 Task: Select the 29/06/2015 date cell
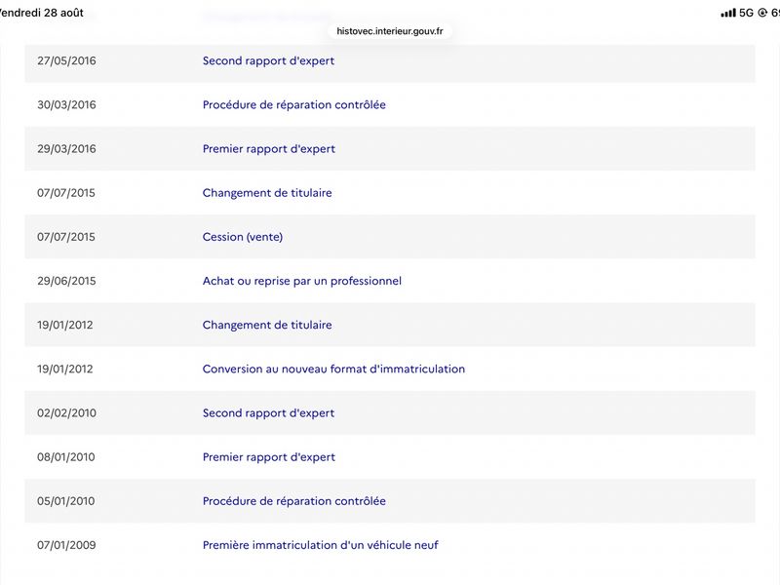[x=66, y=281]
